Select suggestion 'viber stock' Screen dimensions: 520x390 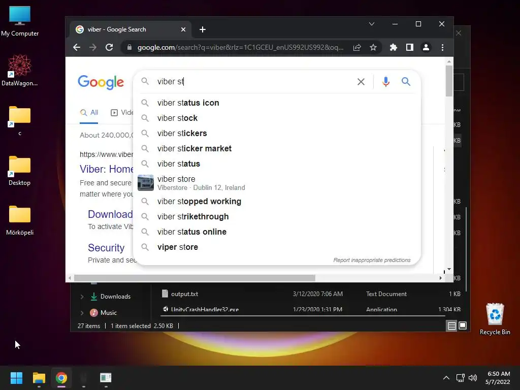[x=277, y=118]
